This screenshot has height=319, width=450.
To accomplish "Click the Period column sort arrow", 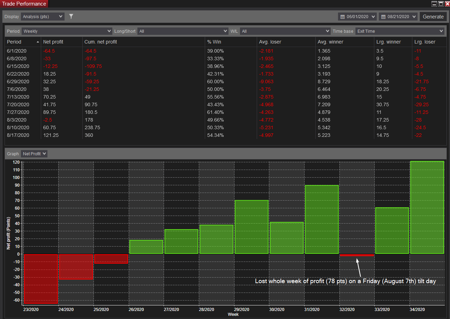I will (x=38, y=42).
